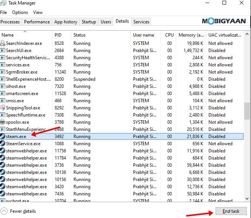
Task: Select the SgrmBroker.exe row name
Action: pos(22,72)
